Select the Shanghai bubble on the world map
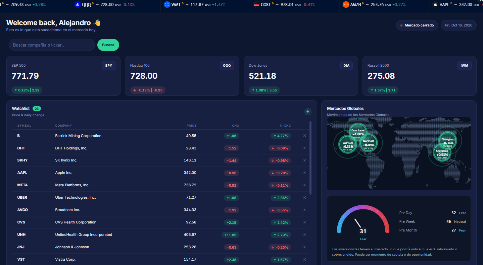 tap(448, 141)
